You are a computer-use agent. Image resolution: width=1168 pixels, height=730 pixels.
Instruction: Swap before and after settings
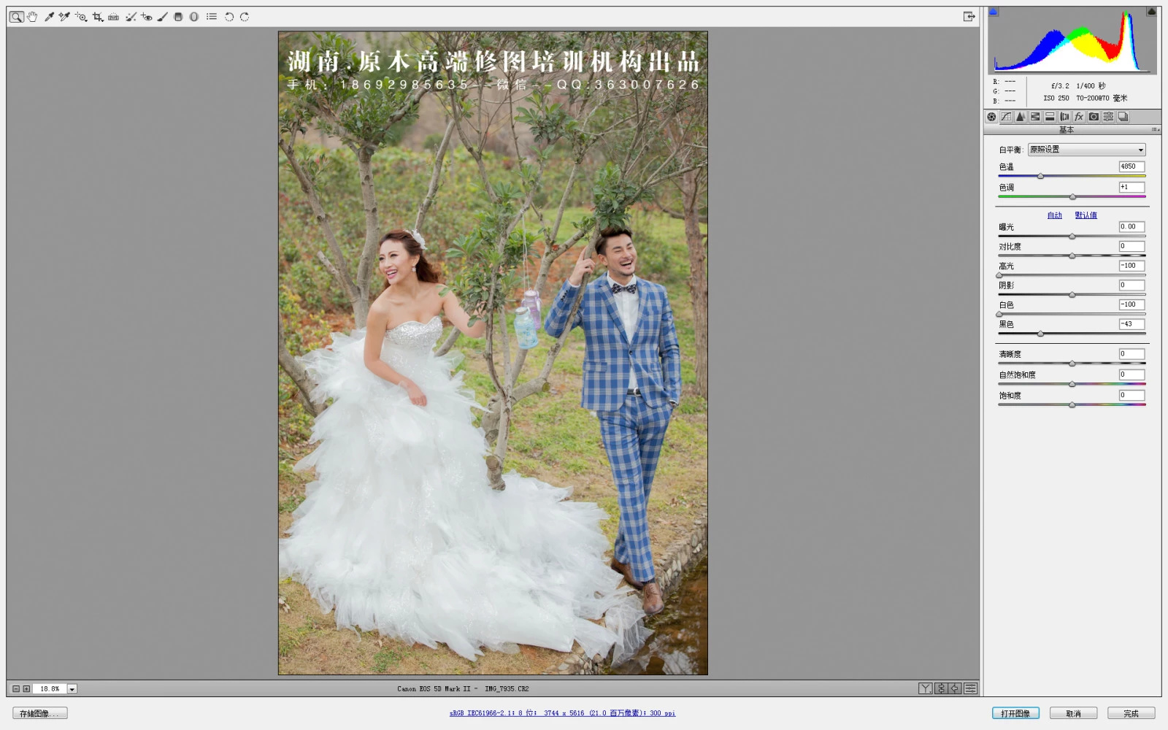tap(940, 688)
